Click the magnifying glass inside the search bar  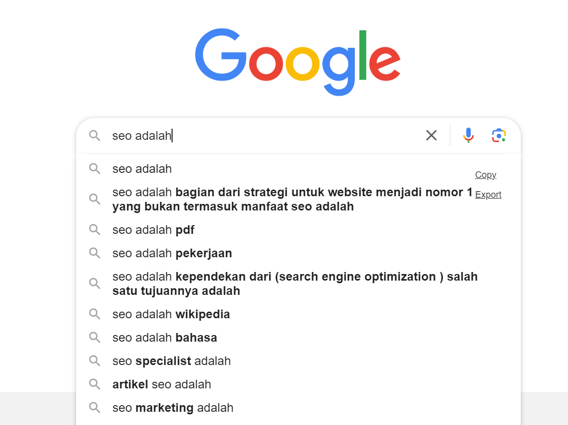coord(95,136)
